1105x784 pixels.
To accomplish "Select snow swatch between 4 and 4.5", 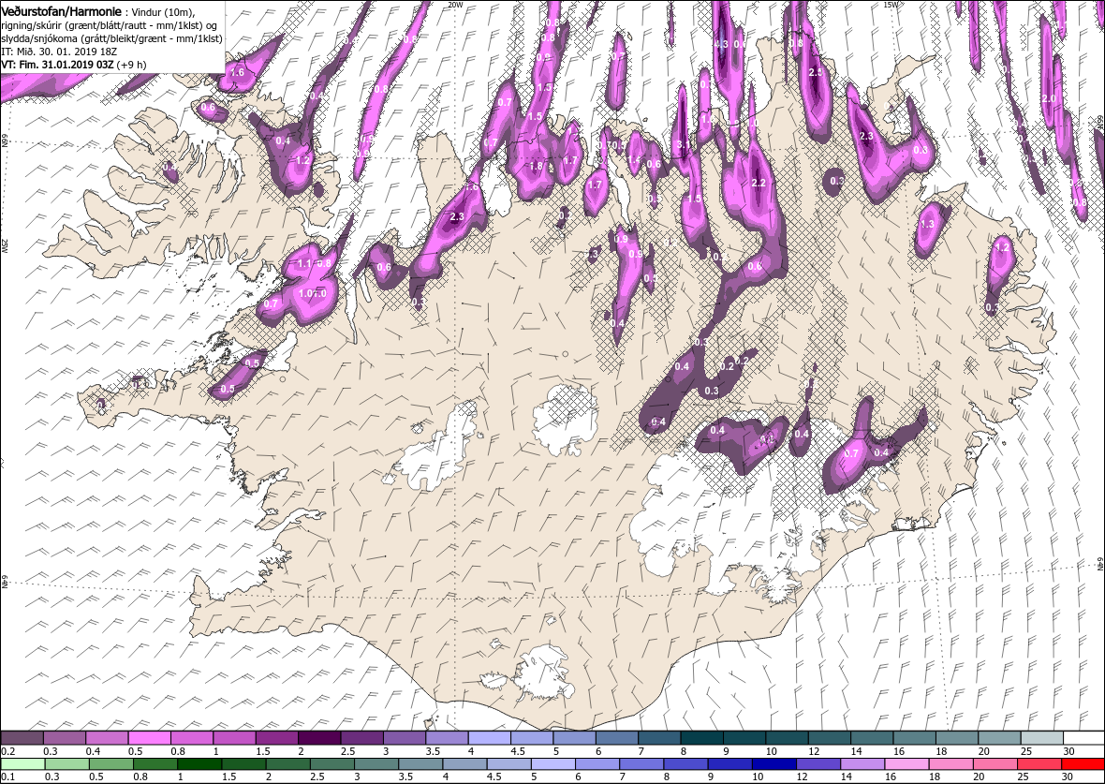I will pos(489,738).
